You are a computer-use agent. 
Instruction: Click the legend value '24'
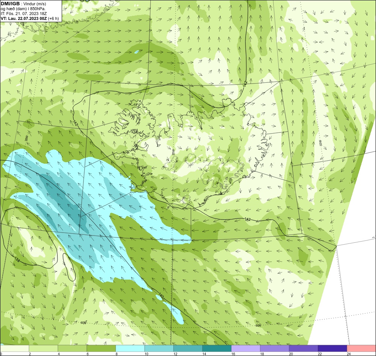click(349, 354)
